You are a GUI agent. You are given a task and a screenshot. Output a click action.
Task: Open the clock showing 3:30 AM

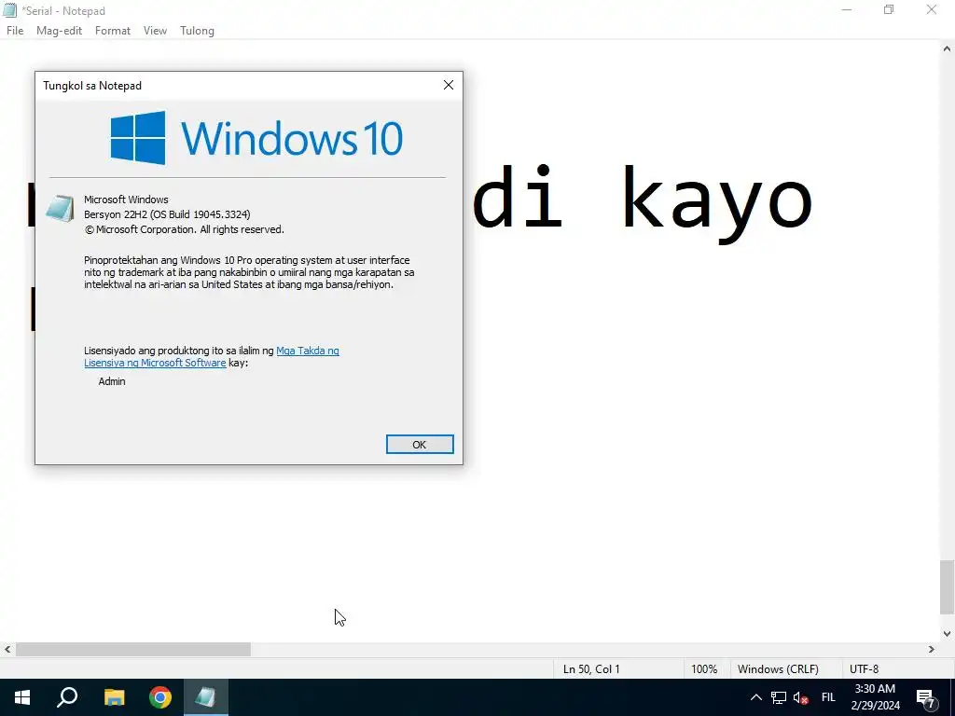[x=875, y=697]
